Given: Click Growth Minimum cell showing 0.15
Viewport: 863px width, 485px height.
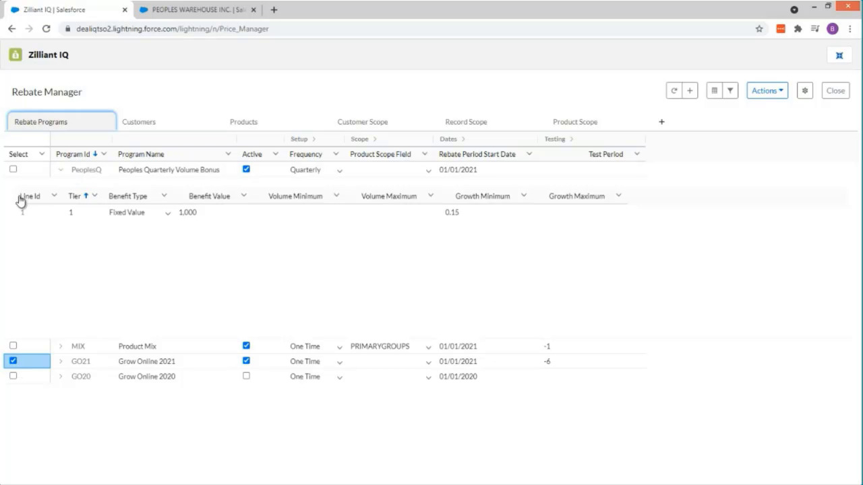Looking at the screenshot, I should (452, 212).
